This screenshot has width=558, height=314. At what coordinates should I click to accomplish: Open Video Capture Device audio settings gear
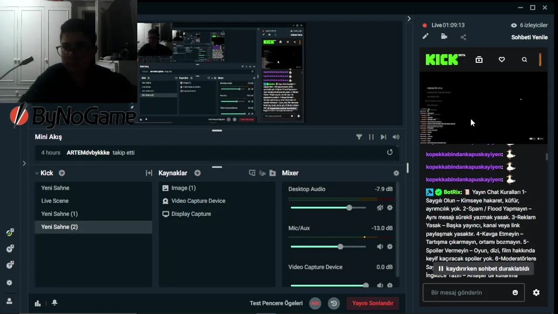pos(390,285)
